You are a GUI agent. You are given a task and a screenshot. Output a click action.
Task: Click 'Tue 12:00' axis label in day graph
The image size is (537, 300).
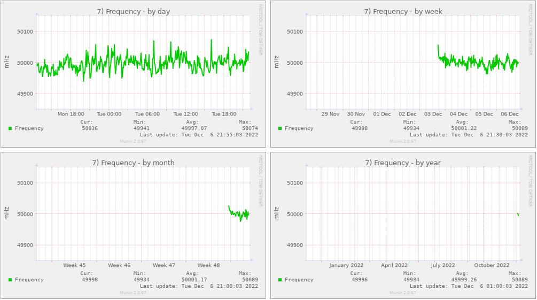click(x=185, y=114)
